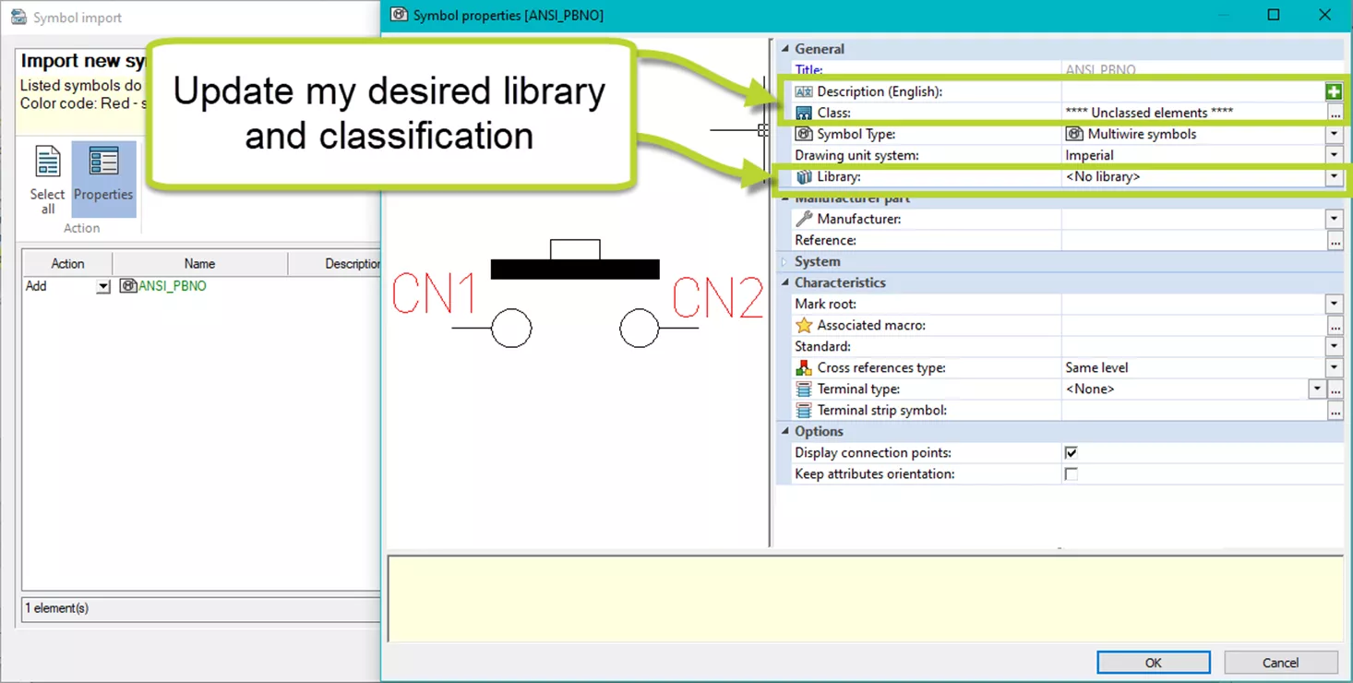Open the Library dropdown
This screenshot has width=1353, height=683.
point(1335,176)
